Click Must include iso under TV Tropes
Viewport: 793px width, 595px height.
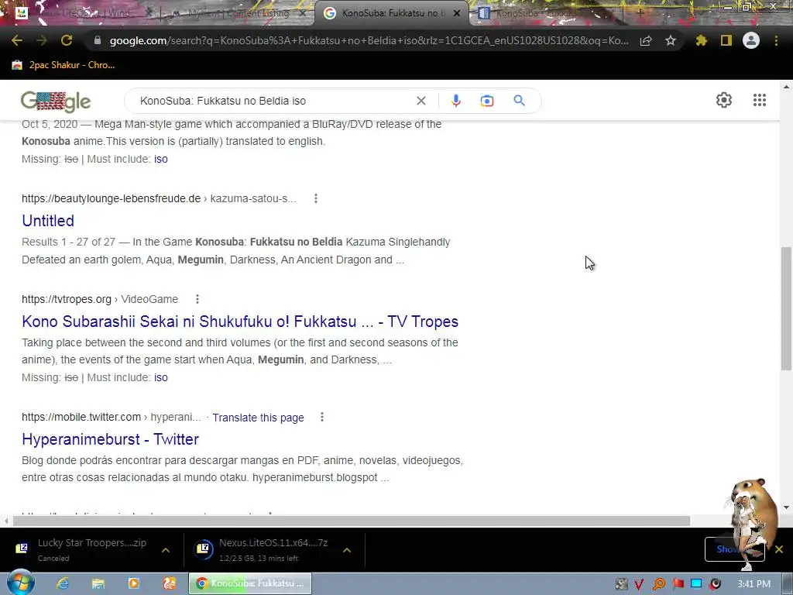161,377
